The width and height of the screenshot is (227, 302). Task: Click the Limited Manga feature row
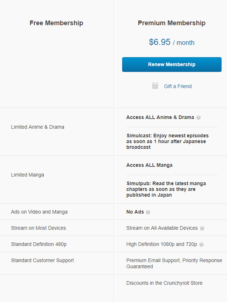pos(27,175)
